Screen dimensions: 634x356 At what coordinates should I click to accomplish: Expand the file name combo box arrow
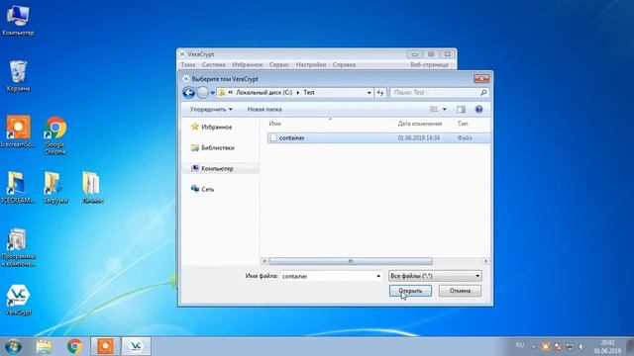pos(378,276)
